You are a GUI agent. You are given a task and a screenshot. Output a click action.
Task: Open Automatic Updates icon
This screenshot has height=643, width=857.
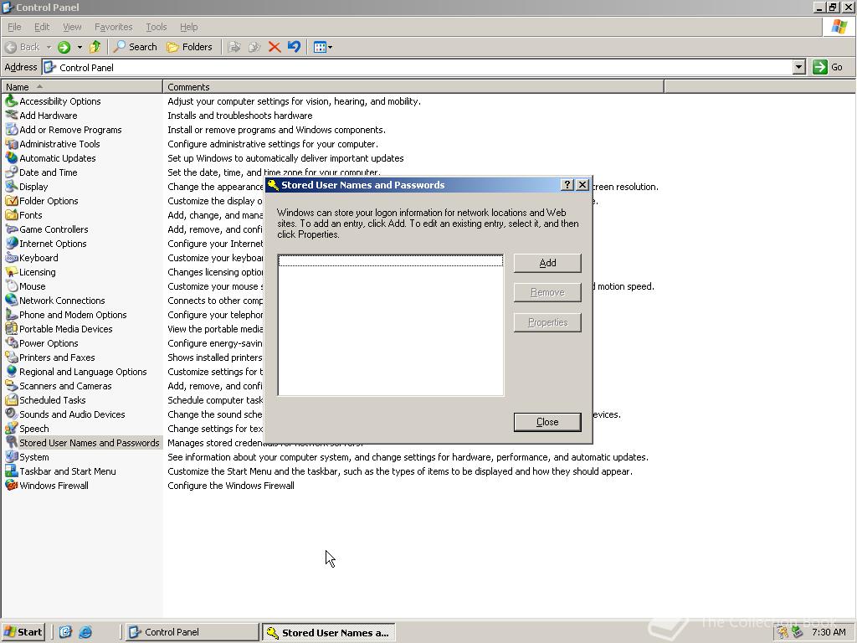click(12, 158)
